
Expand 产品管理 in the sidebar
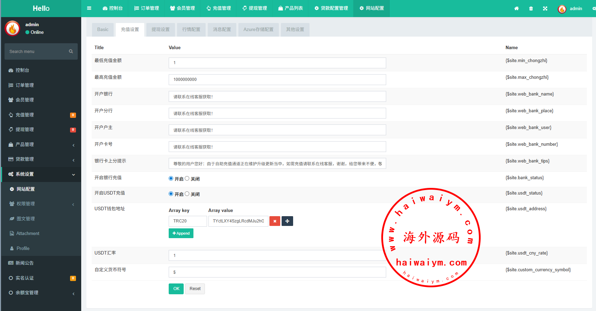click(x=41, y=144)
